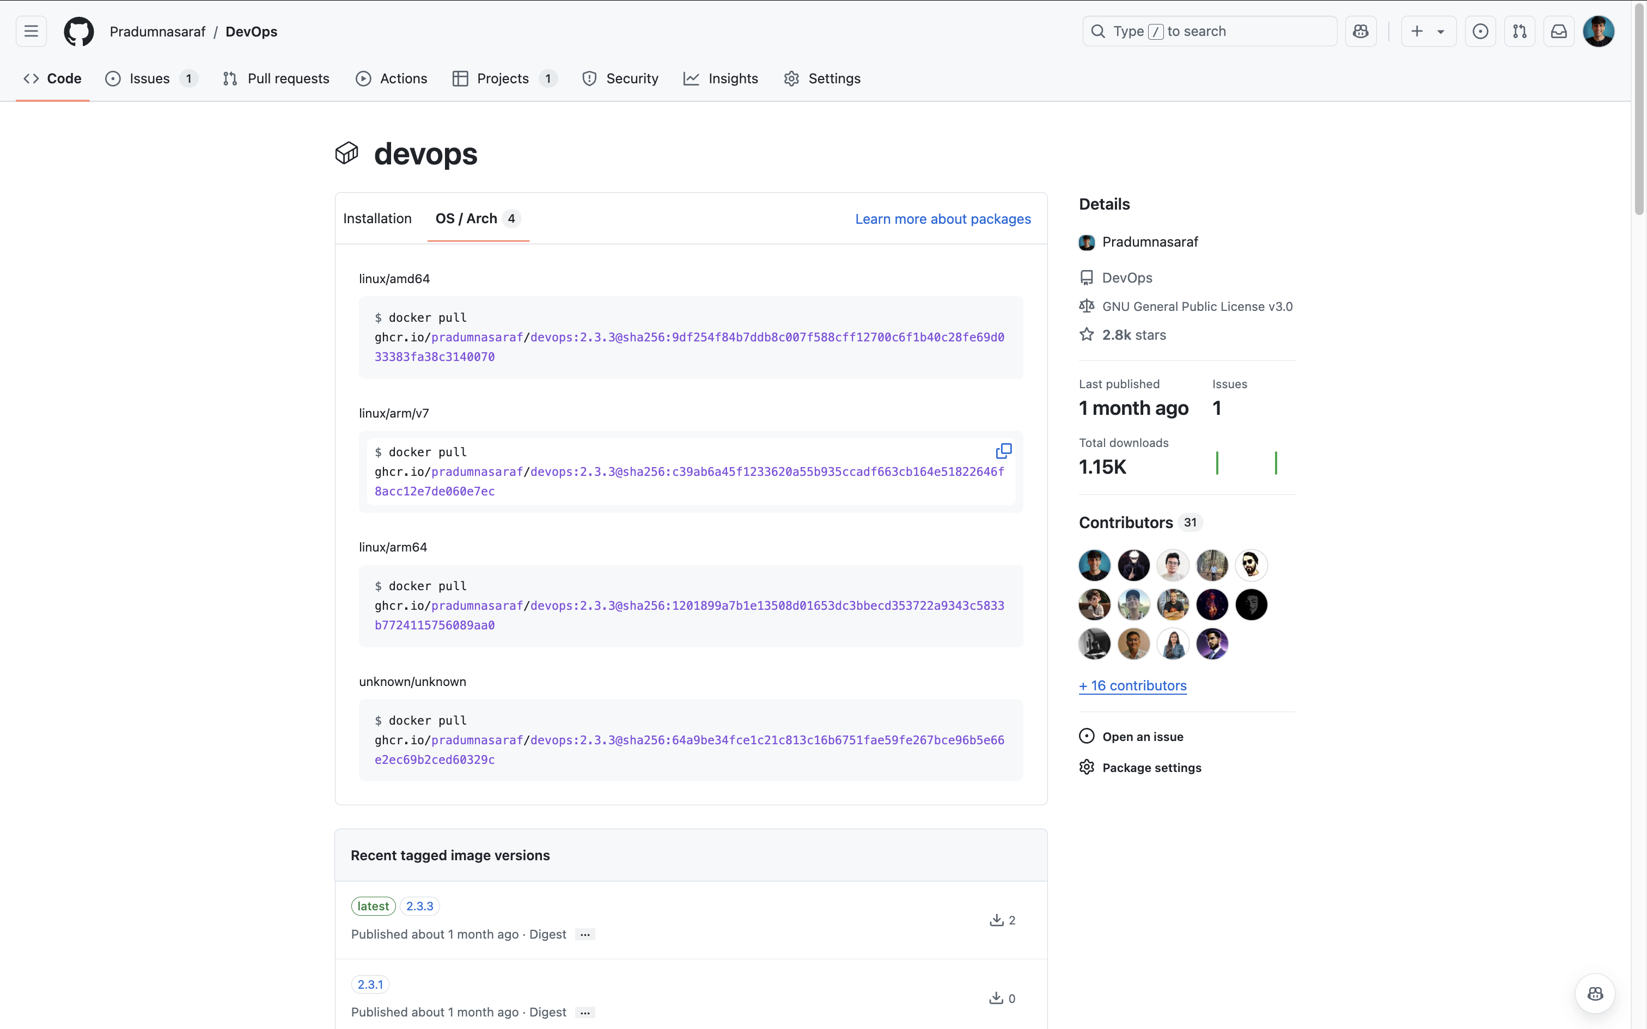The height and width of the screenshot is (1029, 1647).
Task: Open the recent activity clock icon
Action: click(1480, 30)
